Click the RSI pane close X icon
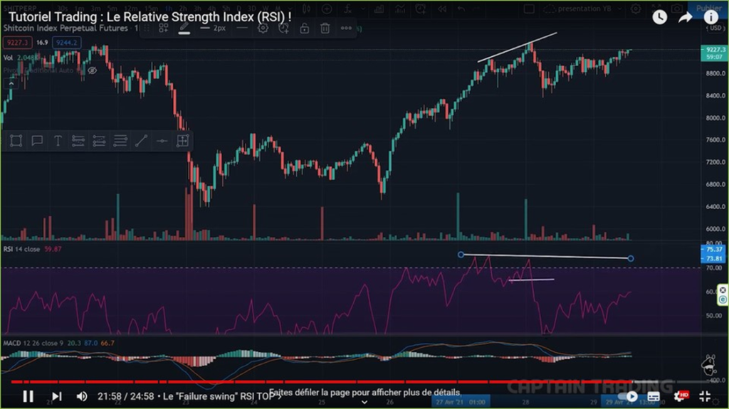Viewport: 729px width, 409px height. pos(723,290)
